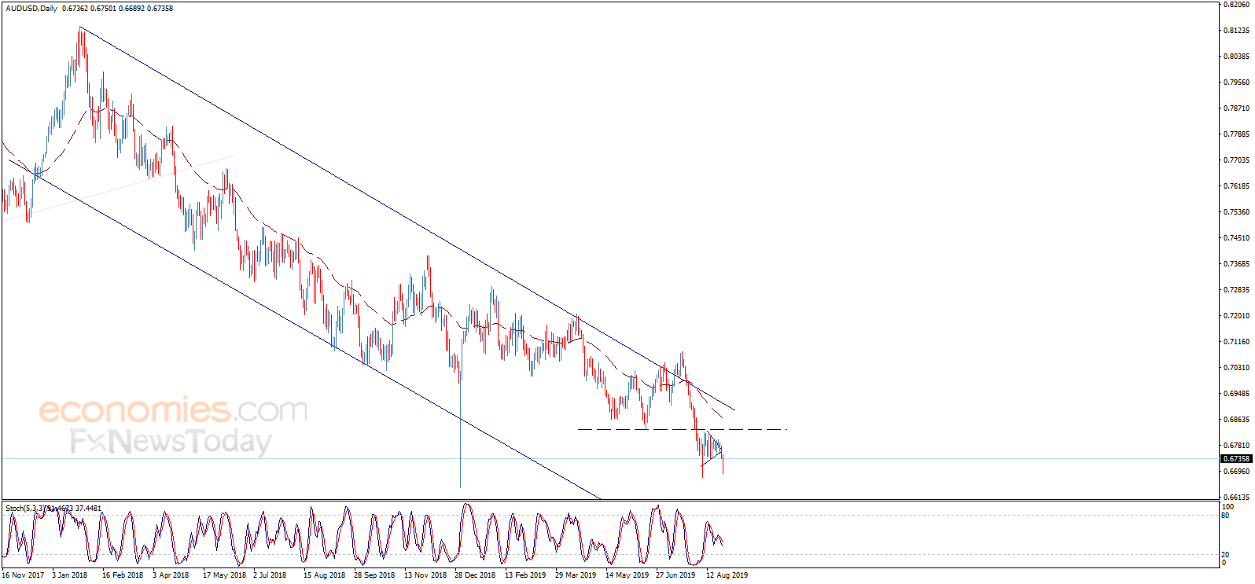1255x584 pixels.
Task: Click the highlighted current price tag 0.67358
Action: tap(1236, 459)
